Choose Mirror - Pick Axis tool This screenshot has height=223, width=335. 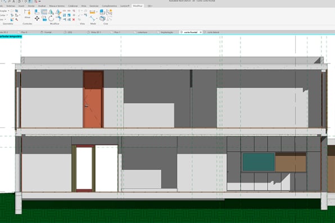pos(51,12)
